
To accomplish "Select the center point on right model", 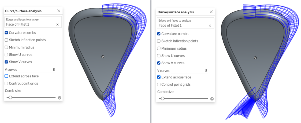I will pos(255,58).
